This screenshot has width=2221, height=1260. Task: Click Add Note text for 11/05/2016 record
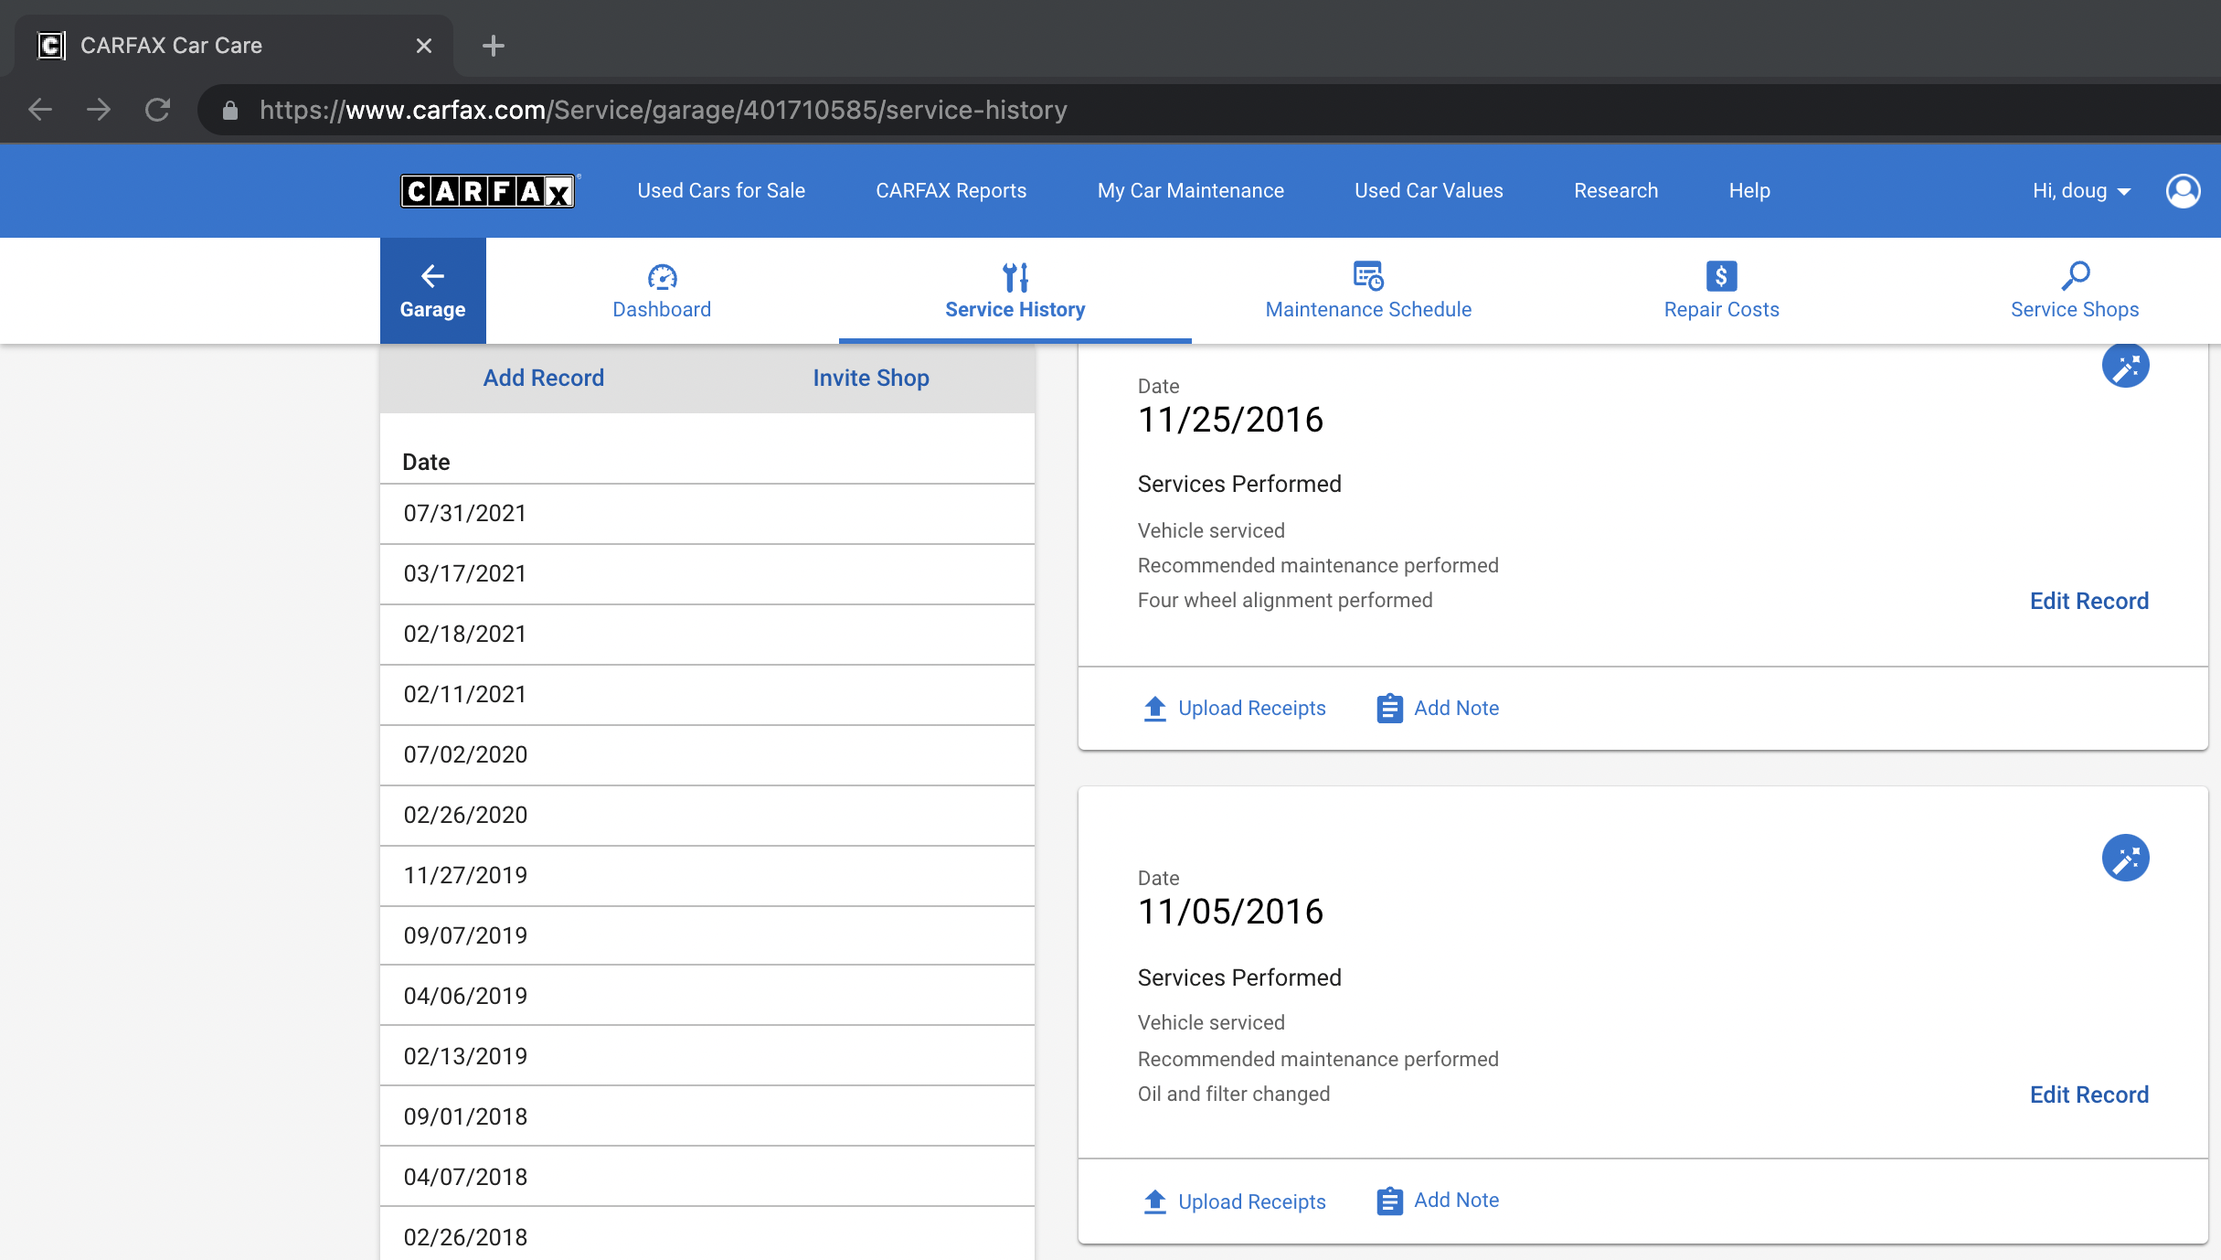coord(1456,1201)
